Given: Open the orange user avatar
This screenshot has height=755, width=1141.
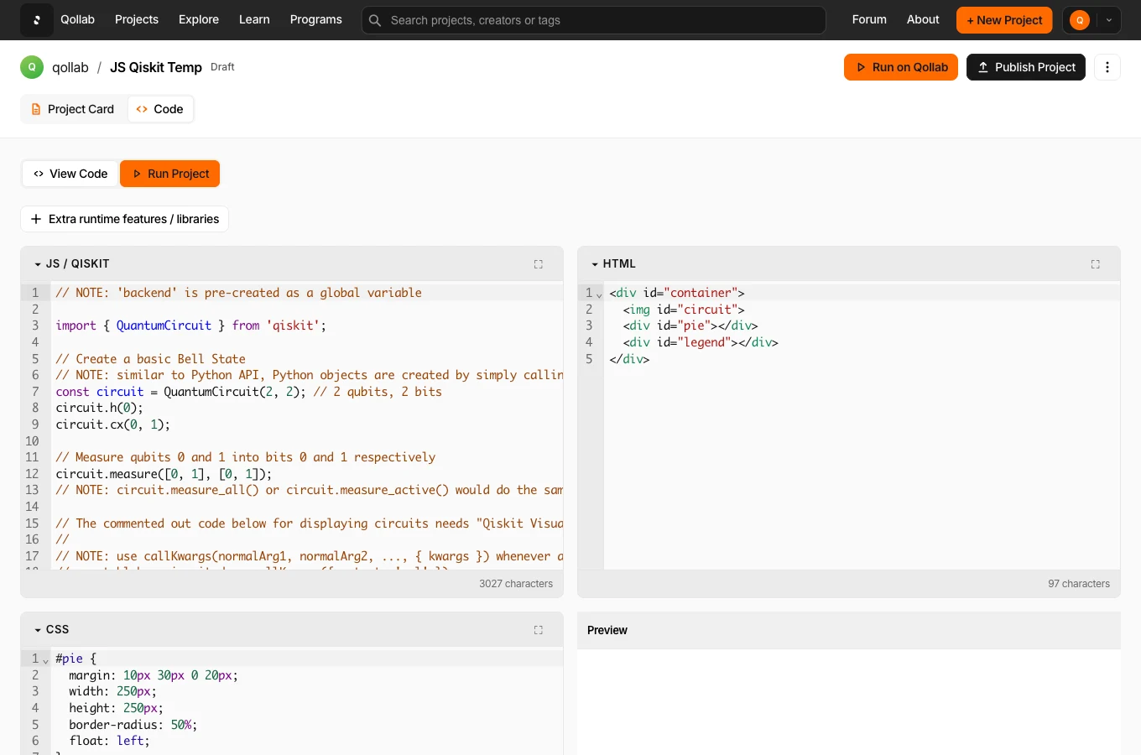Looking at the screenshot, I should 1080,20.
